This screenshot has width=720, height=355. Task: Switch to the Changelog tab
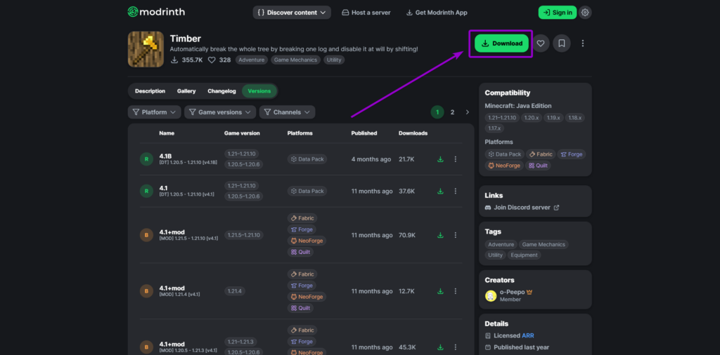click(221, 91)
